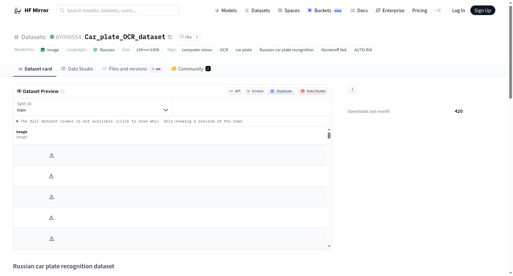Click the Downloads last month value 420

[x=458, y=111]
